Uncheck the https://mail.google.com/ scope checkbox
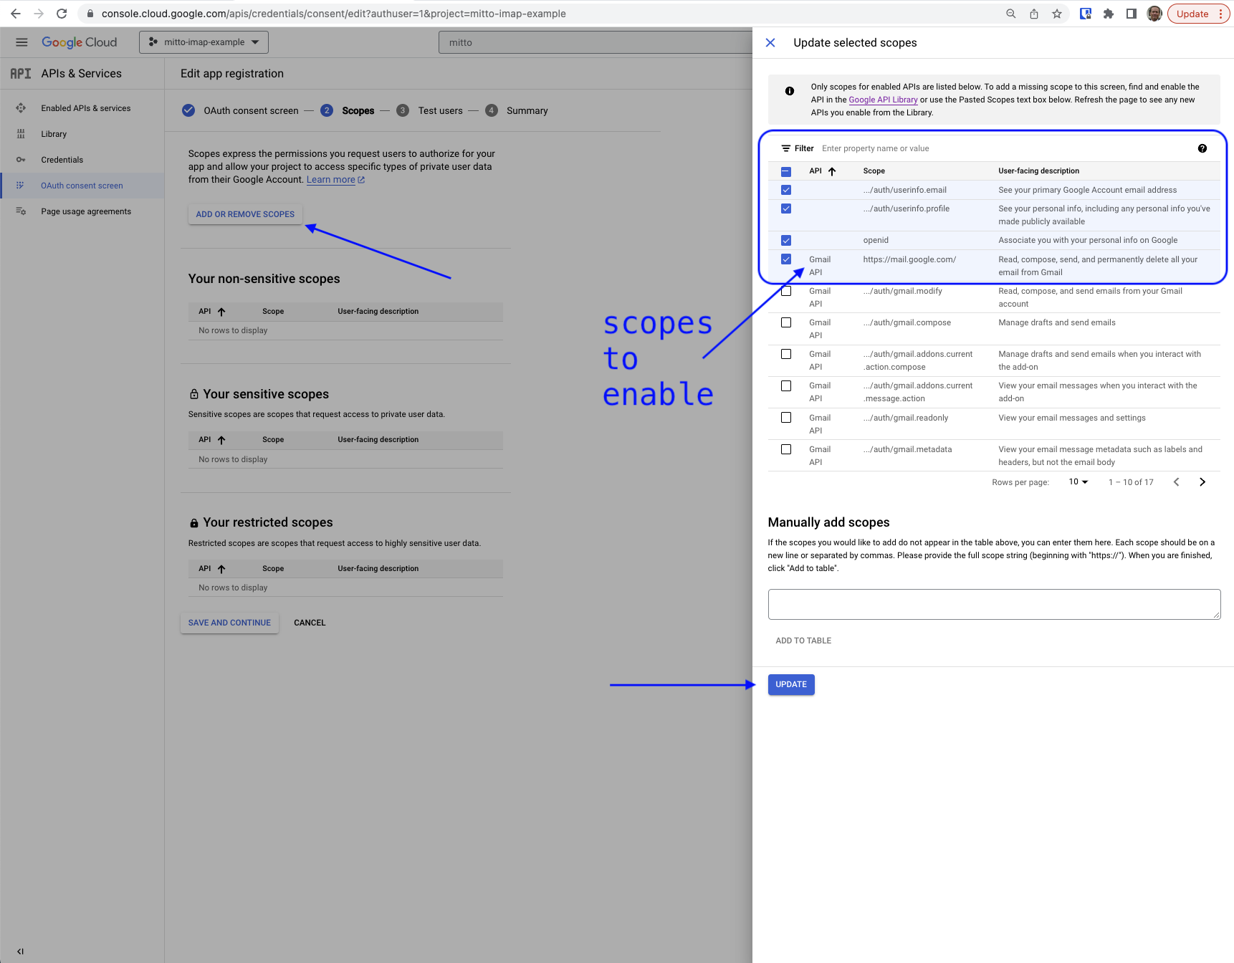This screenshot has height=963, width=1234. pyautogui.click(x=786, y=259)
